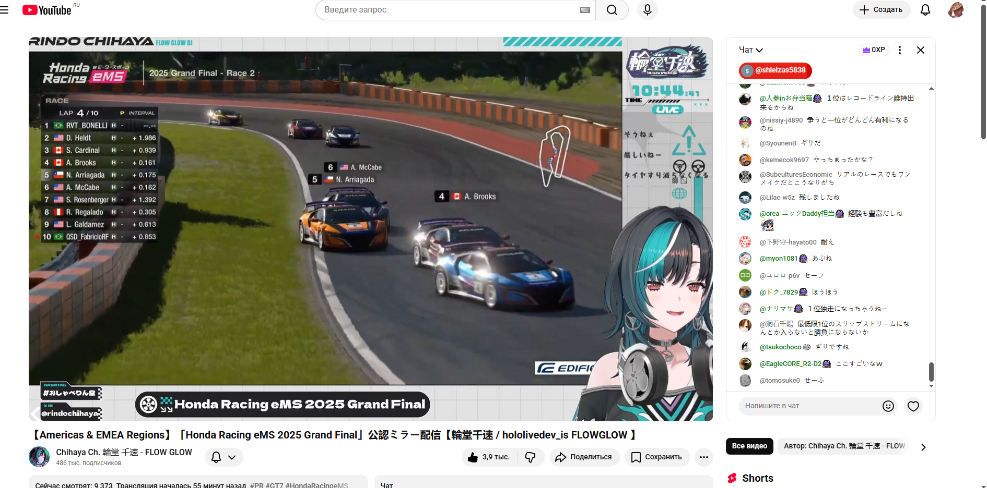Open the 0XP crown points badge
The width and height of the screenshot is (987, 488).
point(874,50)
